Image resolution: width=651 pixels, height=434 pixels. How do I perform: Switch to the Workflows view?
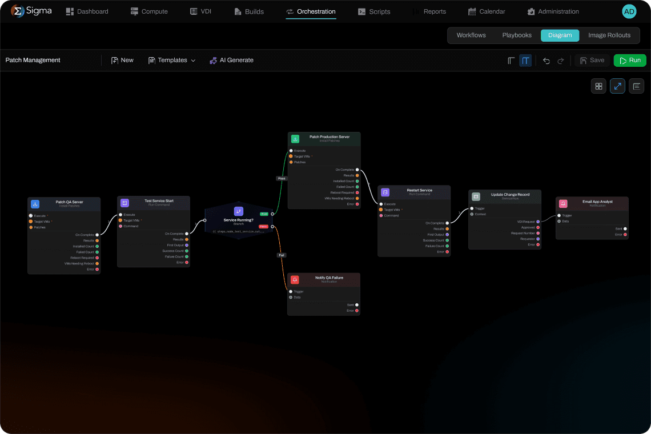tap(471, 35)
